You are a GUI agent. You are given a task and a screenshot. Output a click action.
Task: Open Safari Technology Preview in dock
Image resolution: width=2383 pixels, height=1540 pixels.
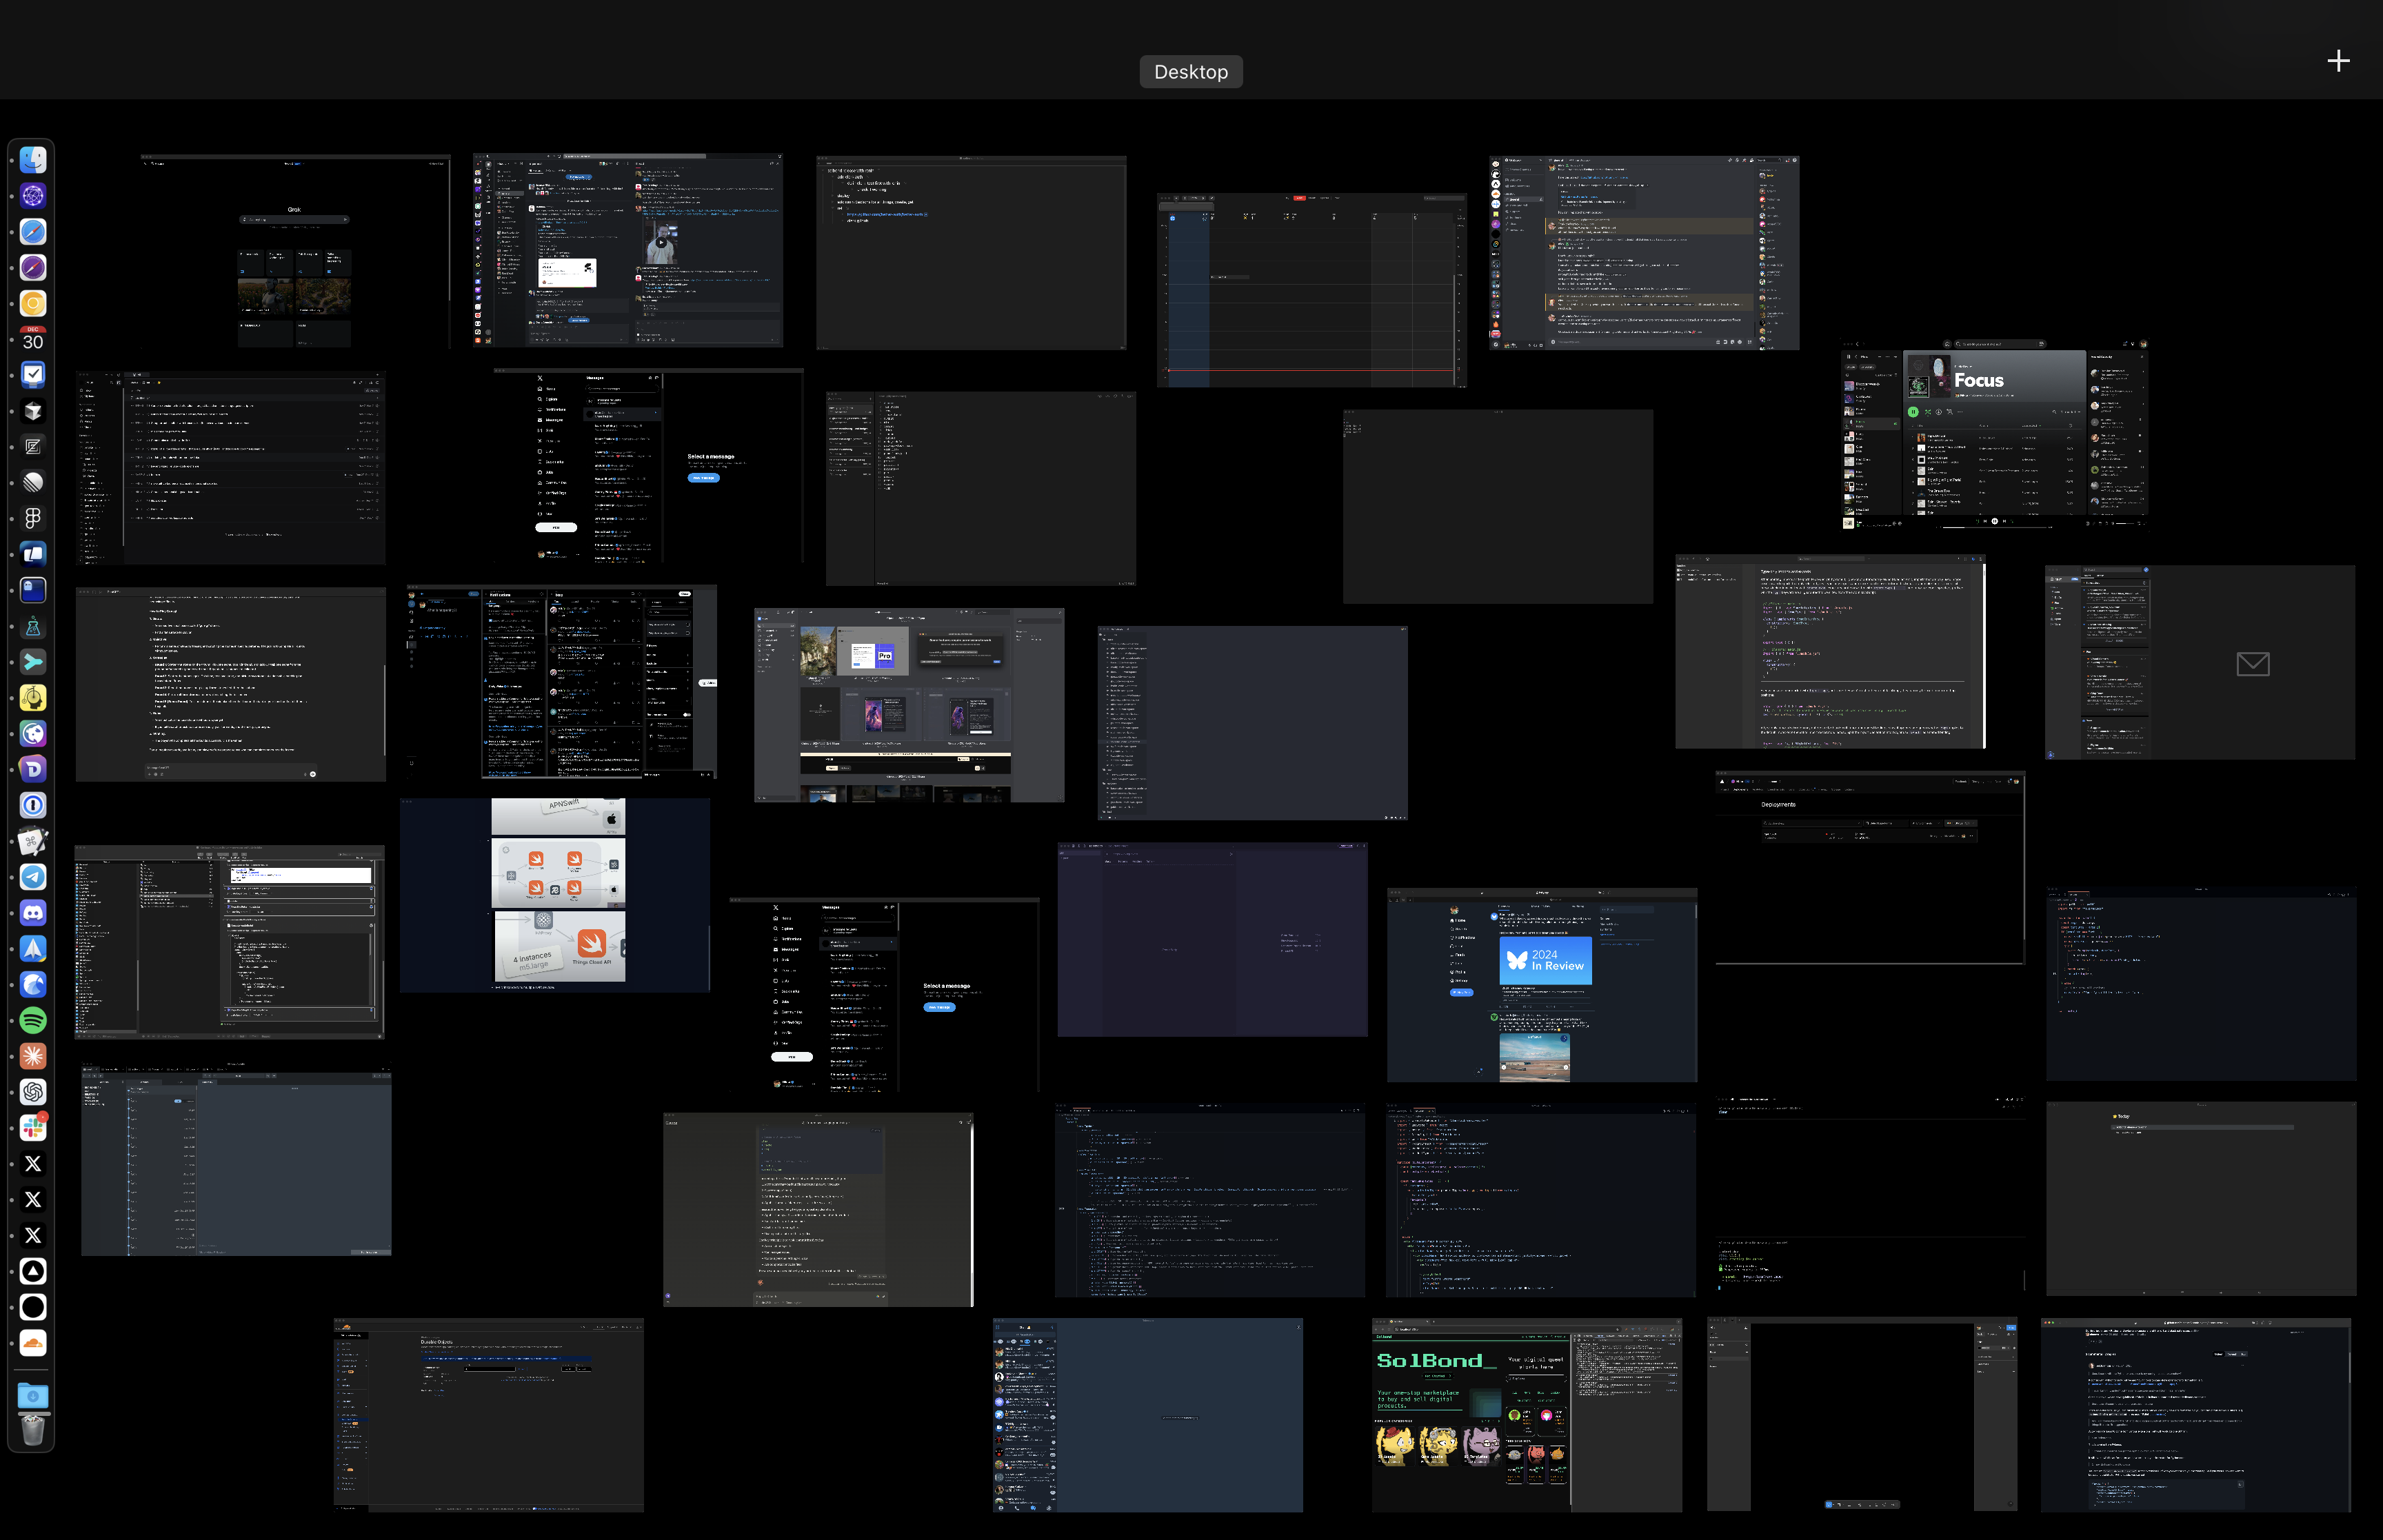coord(33,268)
